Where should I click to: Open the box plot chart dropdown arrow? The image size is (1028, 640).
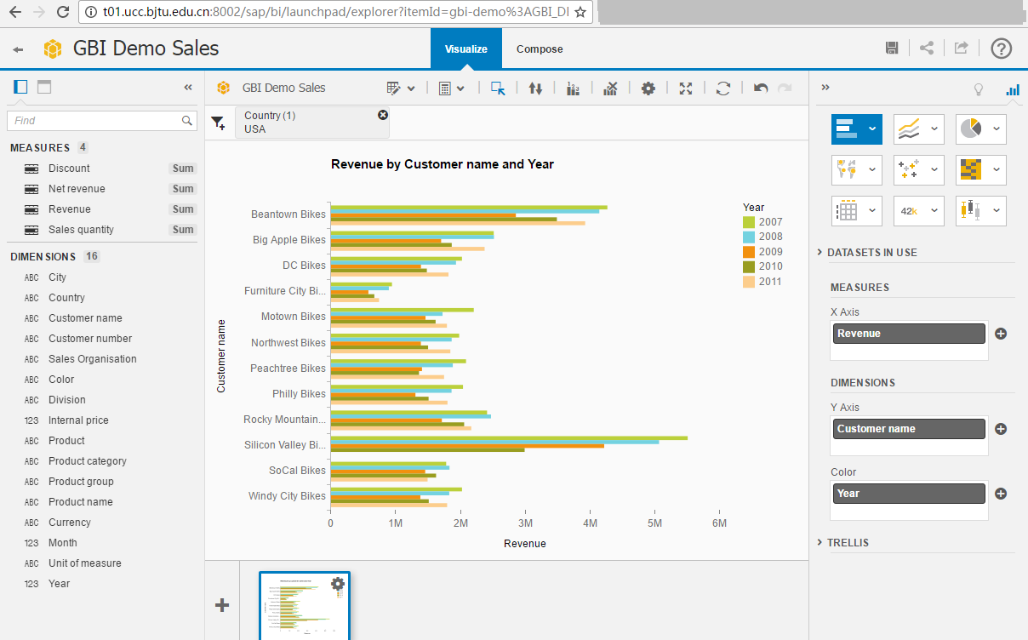click(x=997, y=211)
